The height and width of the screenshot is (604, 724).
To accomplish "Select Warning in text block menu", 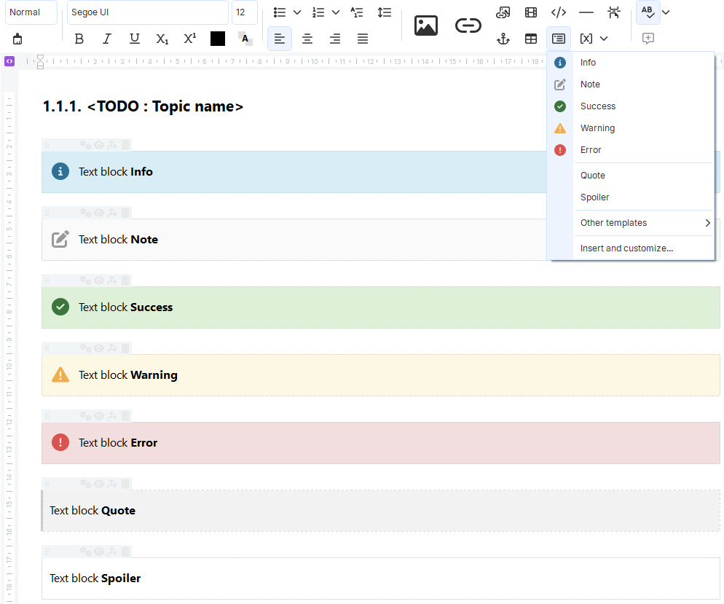I will (x=631, y=128).
